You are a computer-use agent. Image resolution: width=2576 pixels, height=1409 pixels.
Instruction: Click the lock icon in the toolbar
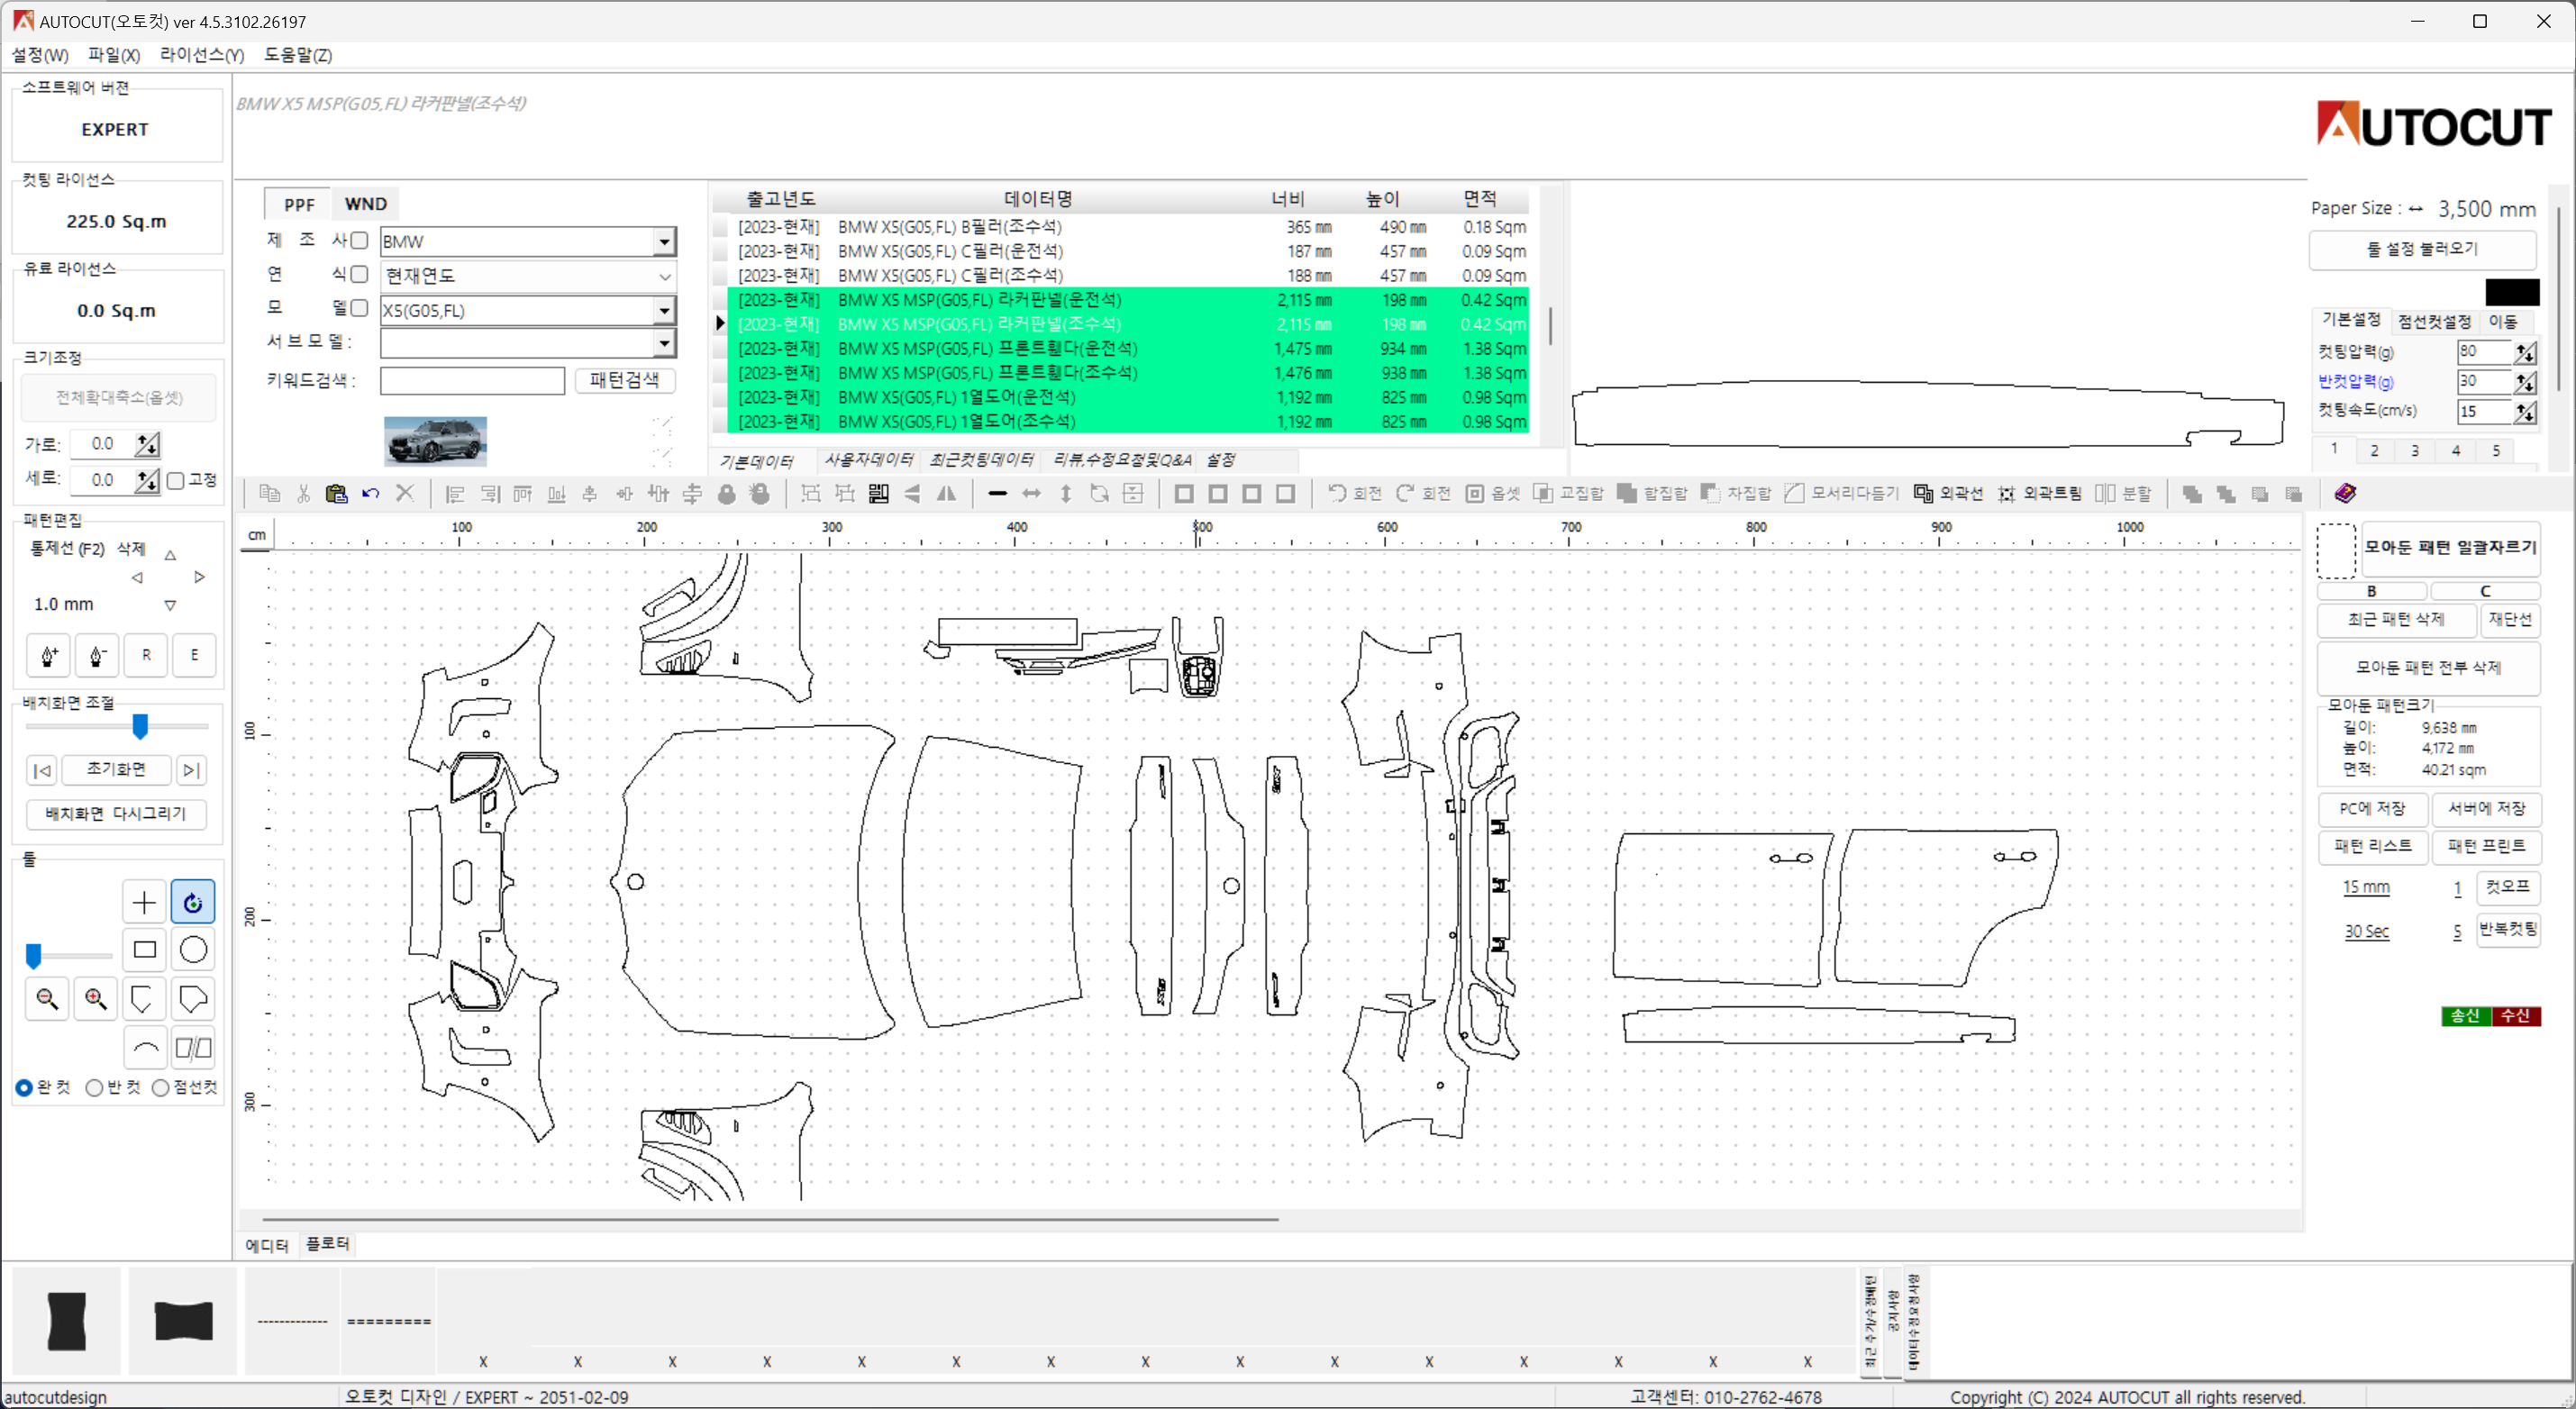click(x=727, y=493)
